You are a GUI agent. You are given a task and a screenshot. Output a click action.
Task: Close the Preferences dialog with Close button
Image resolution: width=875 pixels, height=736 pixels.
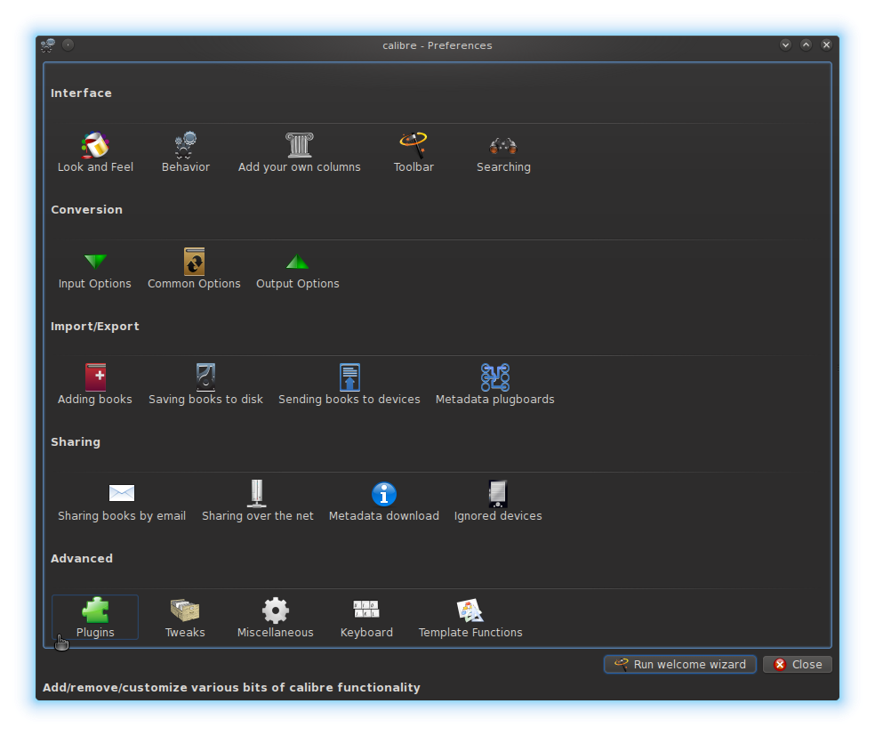[798, 664]
